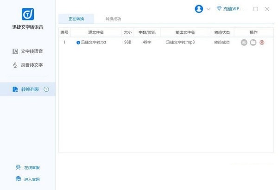The width and height of the screenshot is (278, 190).
Task: Click the 进入官网 website link
Action: pyautogui.click(x=31, y=179)
